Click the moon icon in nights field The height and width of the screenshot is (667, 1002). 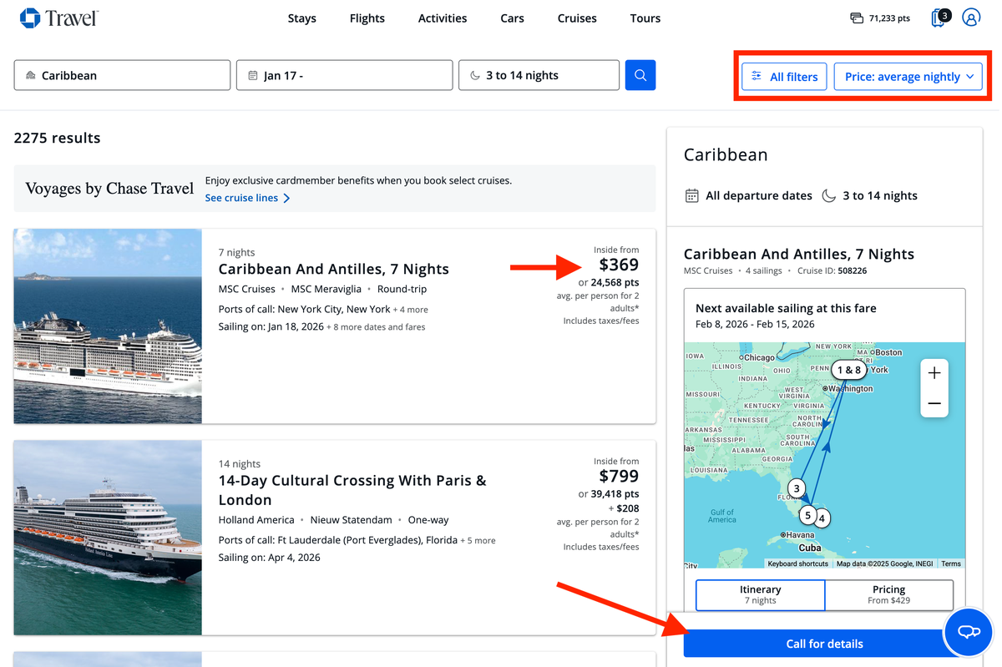pos(475,75)
